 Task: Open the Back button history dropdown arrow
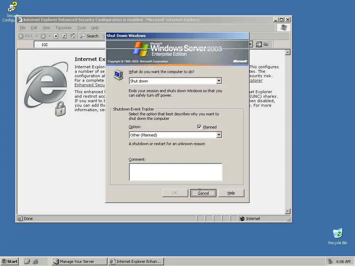(x=37, y=36)
